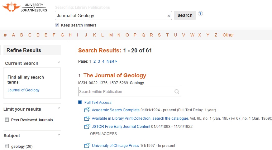272x150 pixels.
Task: Uncheck Keep search limiters
Action: [x=57, y=25]
